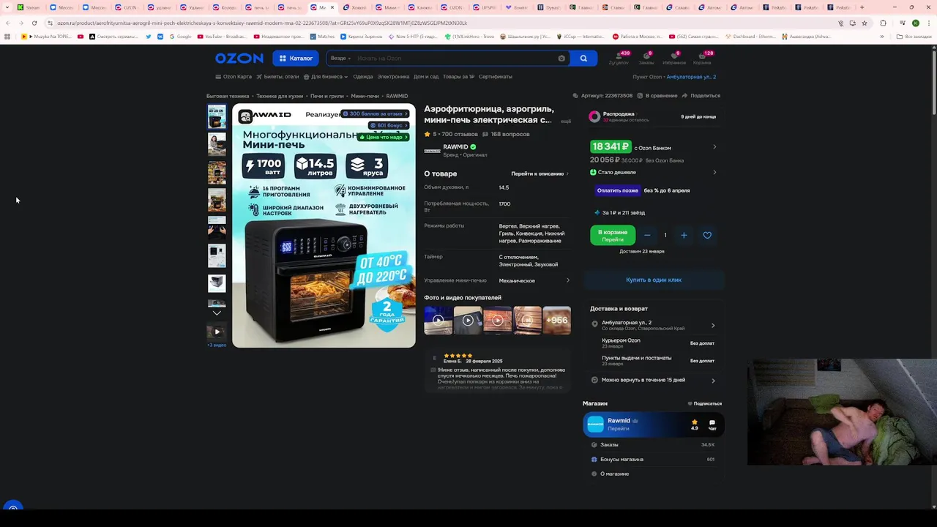Open the Билеты, отели menu item

coord(277,77)
